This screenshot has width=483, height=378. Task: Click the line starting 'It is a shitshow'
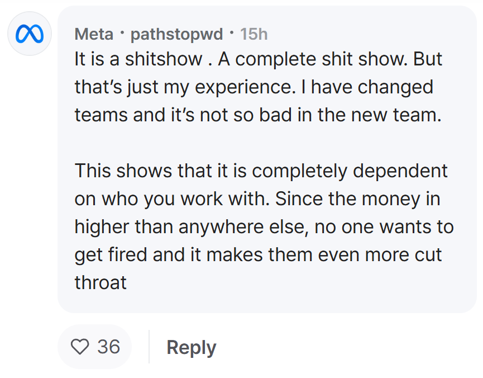[258, 59]
